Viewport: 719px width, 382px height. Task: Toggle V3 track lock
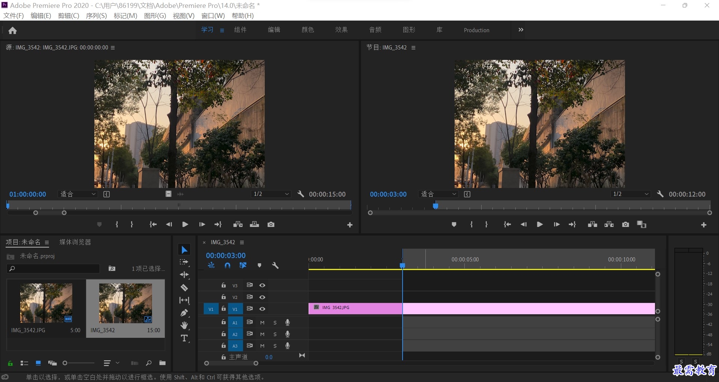pyautogui.click(x=224, y=285)
